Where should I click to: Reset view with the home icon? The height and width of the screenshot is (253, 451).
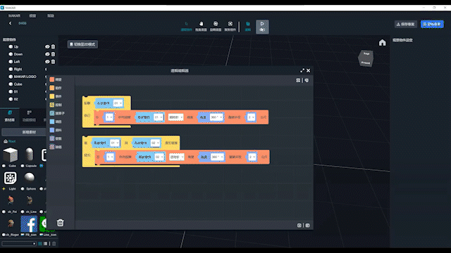pos(382,43)
